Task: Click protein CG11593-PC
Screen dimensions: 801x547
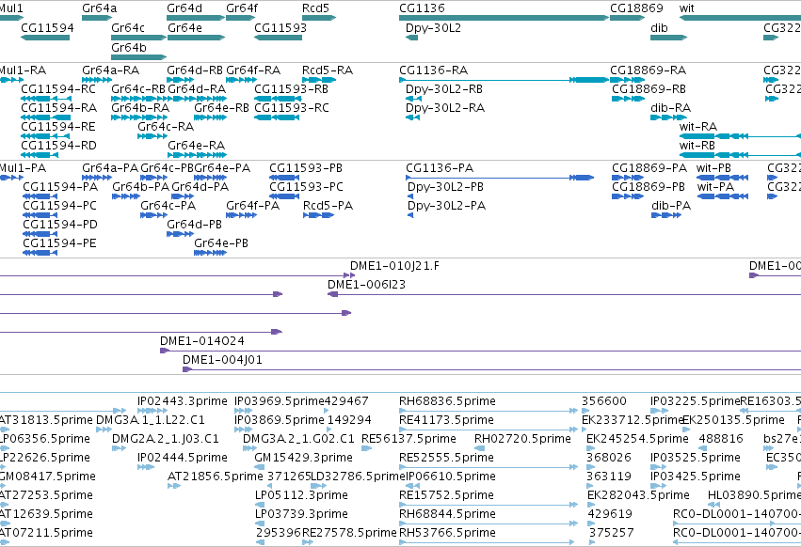Action: 284,196
